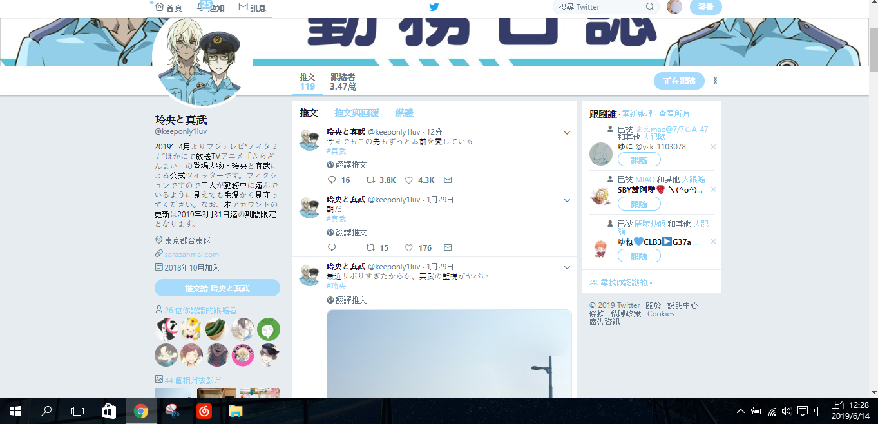Switch to 推文與回覆 tab
This screenshot has height=424, width=878.
point(357,113)
